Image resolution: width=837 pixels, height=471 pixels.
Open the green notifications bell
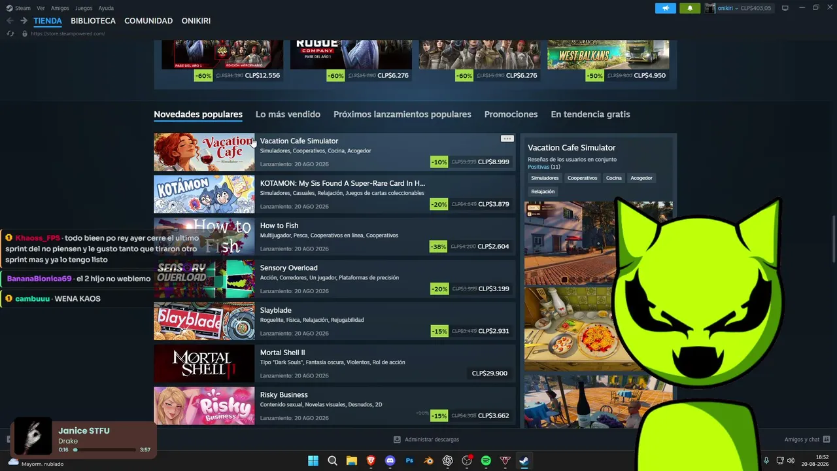[690, 8]
